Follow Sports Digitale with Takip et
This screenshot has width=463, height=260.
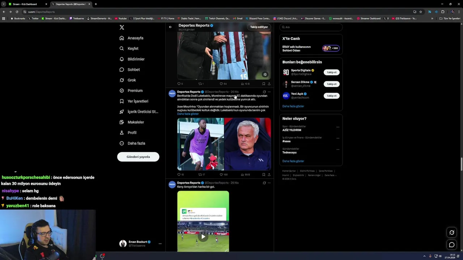pyautogui.click(x=331, y=72)
